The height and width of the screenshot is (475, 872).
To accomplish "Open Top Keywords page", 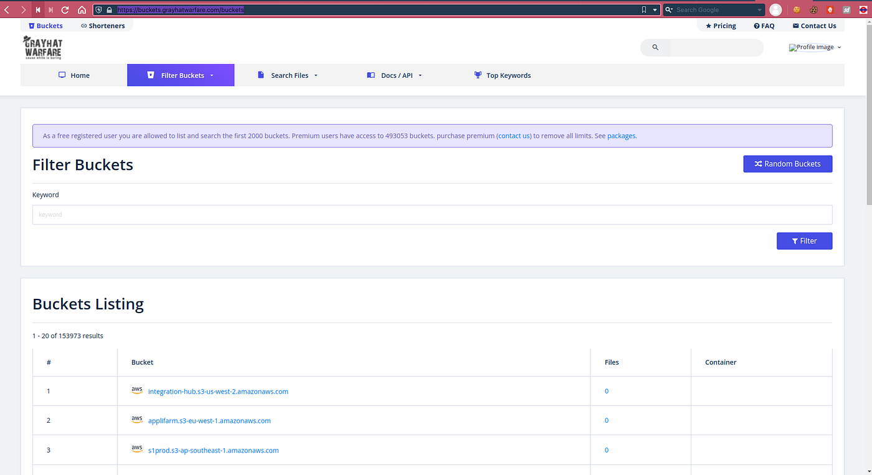I will coord(503,75).
